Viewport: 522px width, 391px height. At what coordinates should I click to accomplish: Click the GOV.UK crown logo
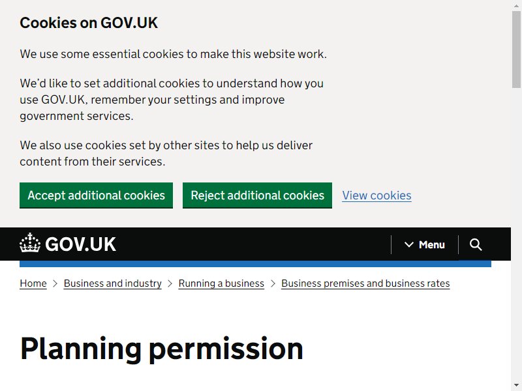(30, 242)
